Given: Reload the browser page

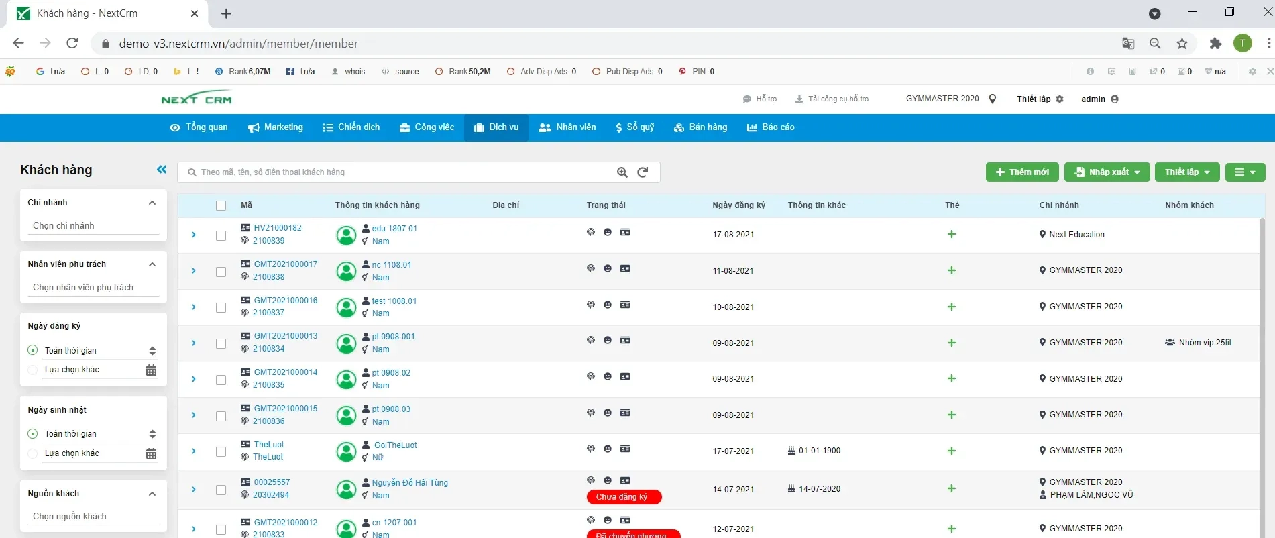Looking at the screenshot, I should point(72,43).
